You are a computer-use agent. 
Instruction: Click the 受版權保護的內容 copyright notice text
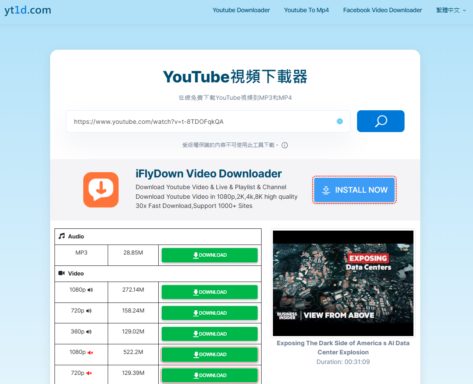pos(230,145)
